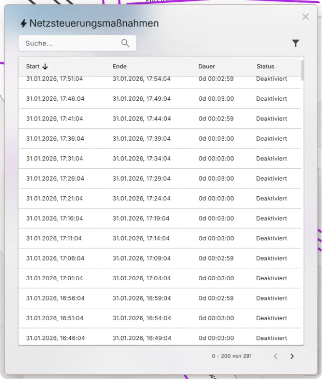Open the filter funnel icon
Screen dimensions: 322x379
click(295, 43)
